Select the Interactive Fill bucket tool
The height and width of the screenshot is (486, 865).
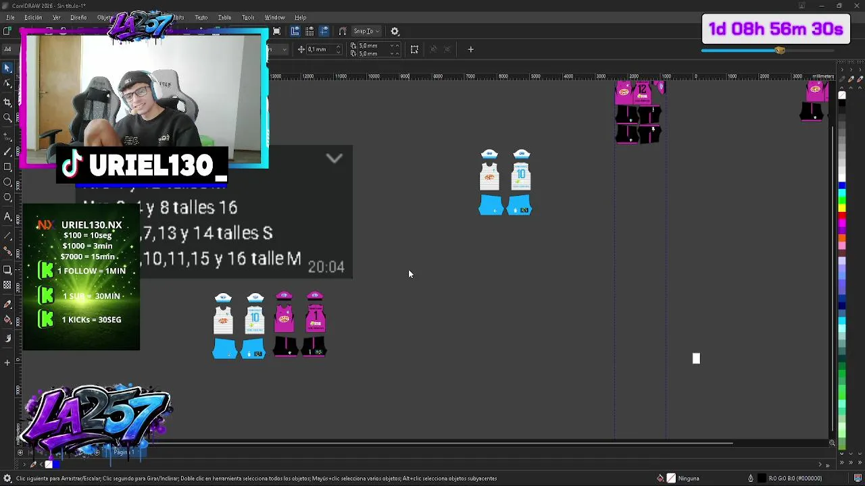click(x=7, y=319)
